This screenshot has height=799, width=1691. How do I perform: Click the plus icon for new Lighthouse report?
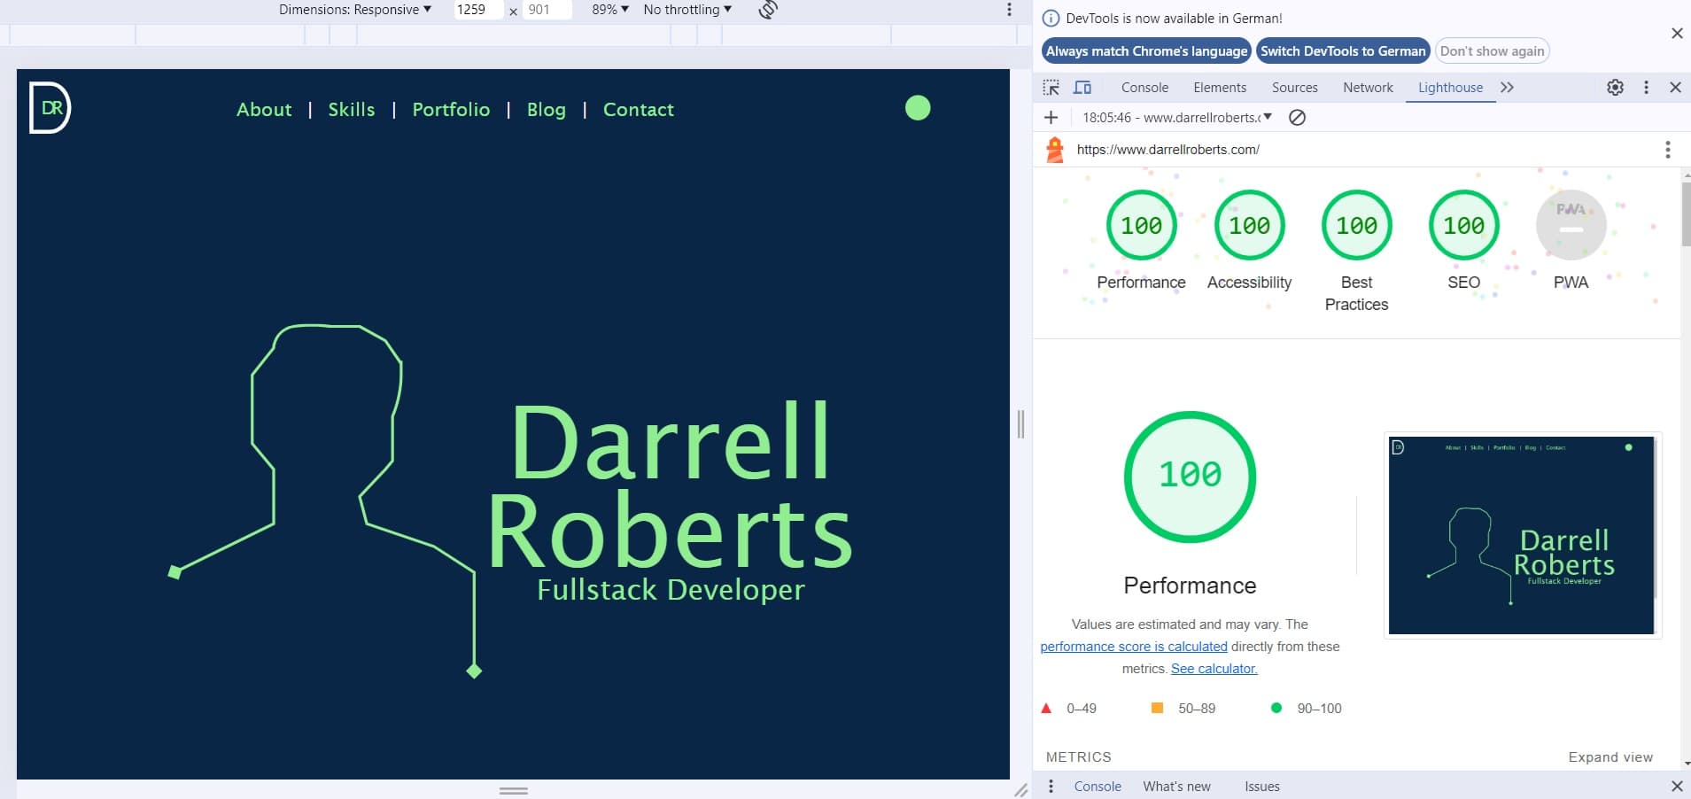(1051, 118)
